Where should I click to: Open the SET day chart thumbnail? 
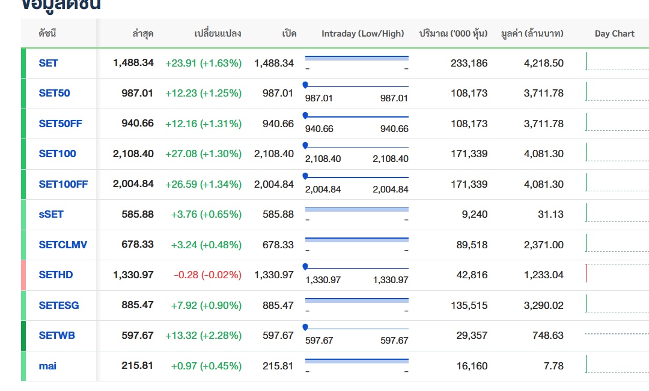pyautogui.click(x=616, y=62)
